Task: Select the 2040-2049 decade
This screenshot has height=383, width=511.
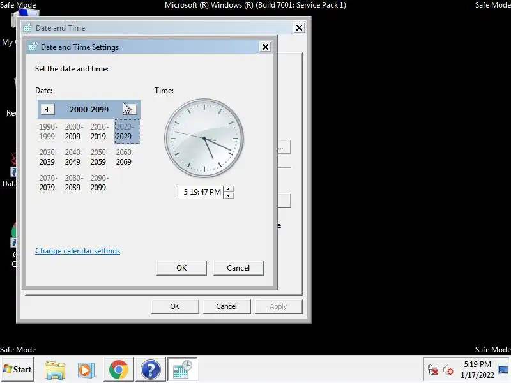Action: click(x=73, y=157)
